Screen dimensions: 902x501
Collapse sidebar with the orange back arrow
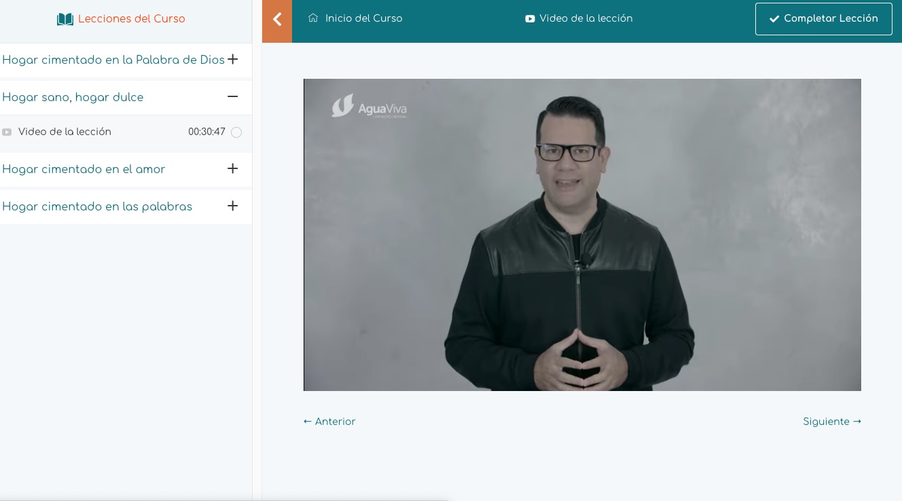(277, 20)
